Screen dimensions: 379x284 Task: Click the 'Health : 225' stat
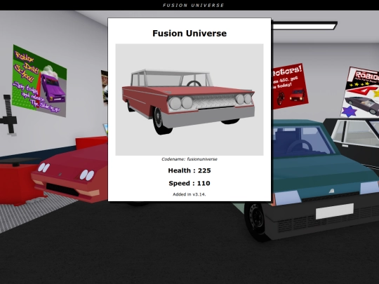click(x=189, y=170)
